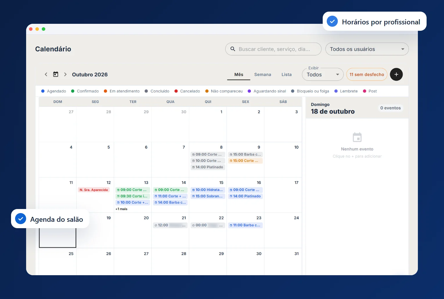Click the Confirmado legend label
The height and width of the screenshot is (299, 444).
point(88,91)
